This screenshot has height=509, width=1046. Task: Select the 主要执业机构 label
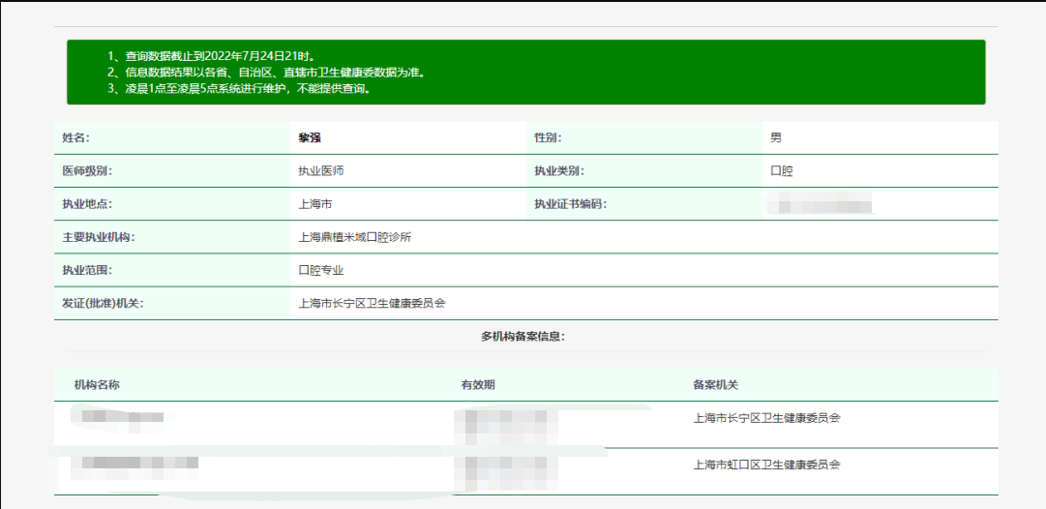point(98,237)
